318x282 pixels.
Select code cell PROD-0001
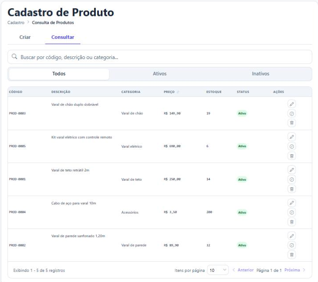point(17,179)
